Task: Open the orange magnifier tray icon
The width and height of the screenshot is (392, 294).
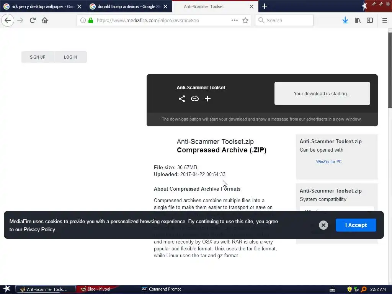Action: coord(364,289)
